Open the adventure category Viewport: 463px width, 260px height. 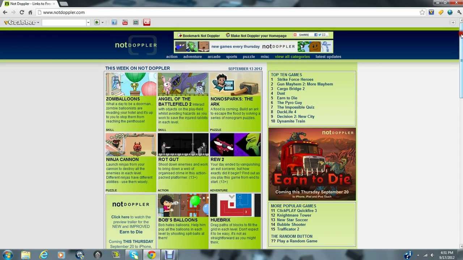click(x=192, y=57)
